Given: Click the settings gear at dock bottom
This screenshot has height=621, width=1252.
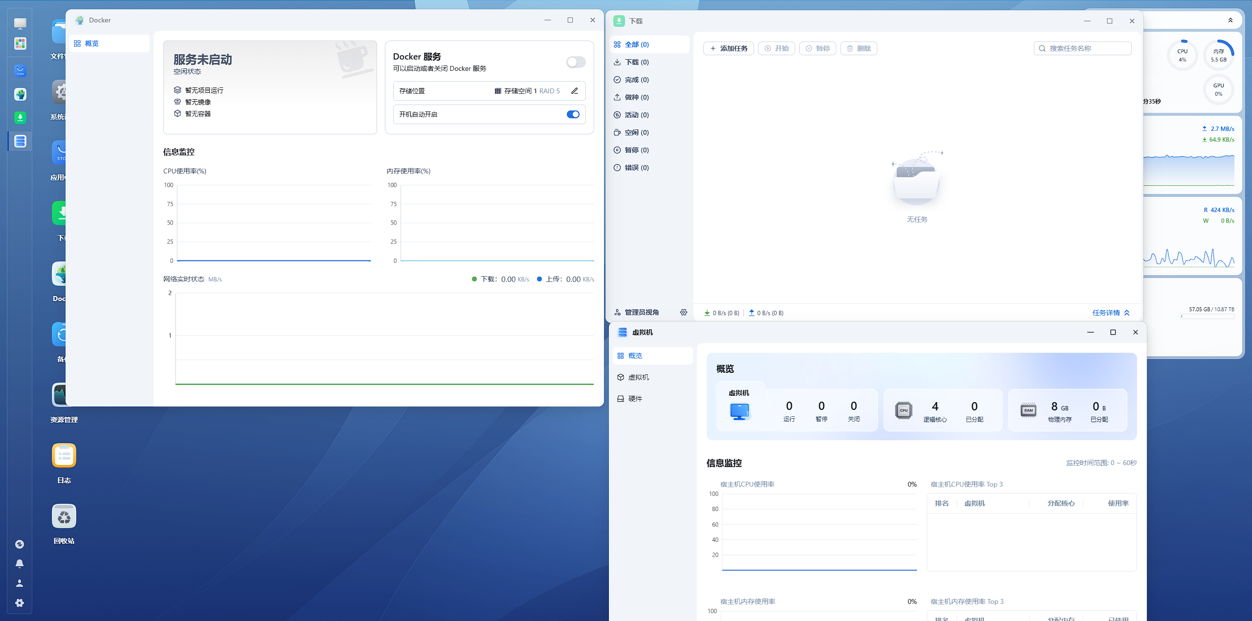Looking at the screenshot, I should pos(20,603).
